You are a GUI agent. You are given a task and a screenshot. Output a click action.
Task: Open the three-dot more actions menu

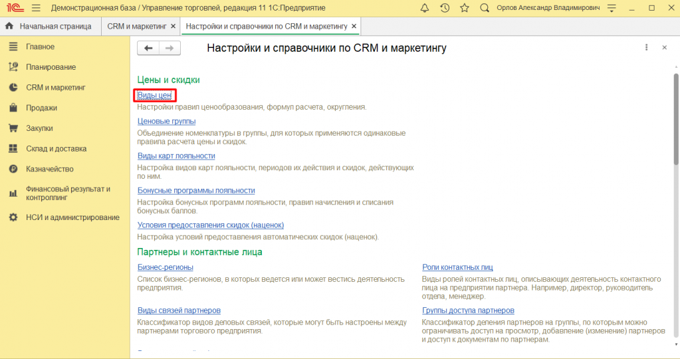646,48
